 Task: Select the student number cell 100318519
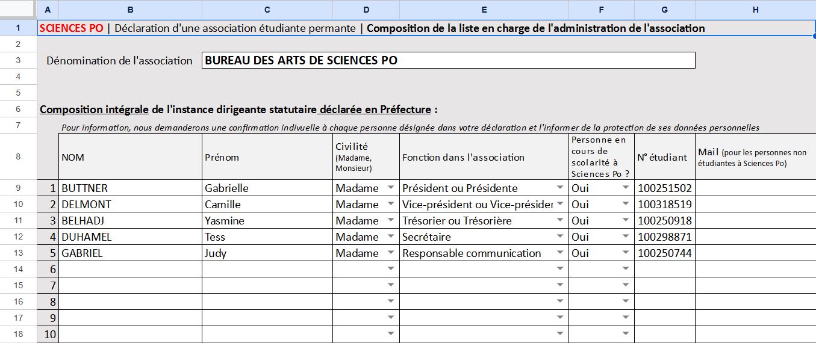[x=664, y=204]
